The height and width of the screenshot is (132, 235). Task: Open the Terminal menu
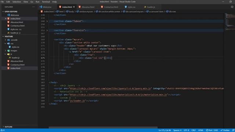(46, 1)
